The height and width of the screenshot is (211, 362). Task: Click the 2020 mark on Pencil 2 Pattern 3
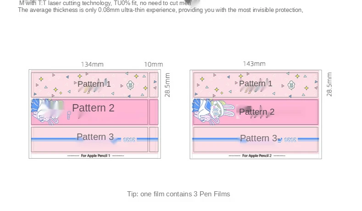click(290, 140)
